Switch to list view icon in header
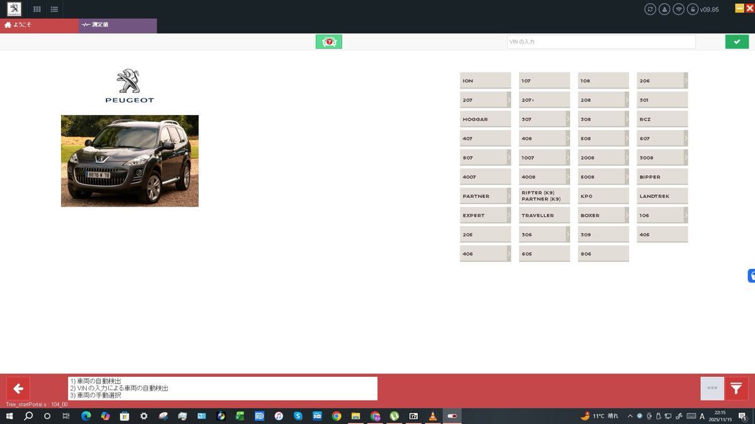Viewport: 755px width, 424px height. [x=55, y=9]
